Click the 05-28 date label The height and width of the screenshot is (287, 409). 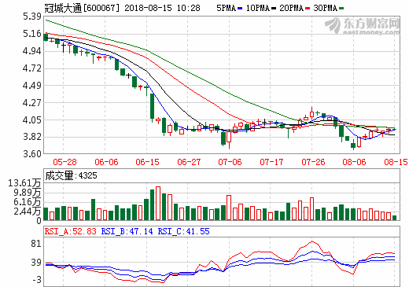tap(64, 162)
